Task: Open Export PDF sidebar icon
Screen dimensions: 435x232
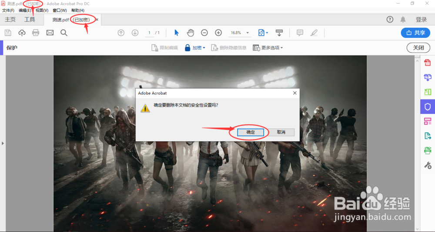Action: (428, 136)
